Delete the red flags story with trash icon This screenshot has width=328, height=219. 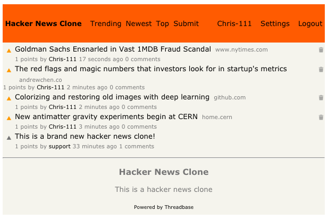[x=321, y=70]
